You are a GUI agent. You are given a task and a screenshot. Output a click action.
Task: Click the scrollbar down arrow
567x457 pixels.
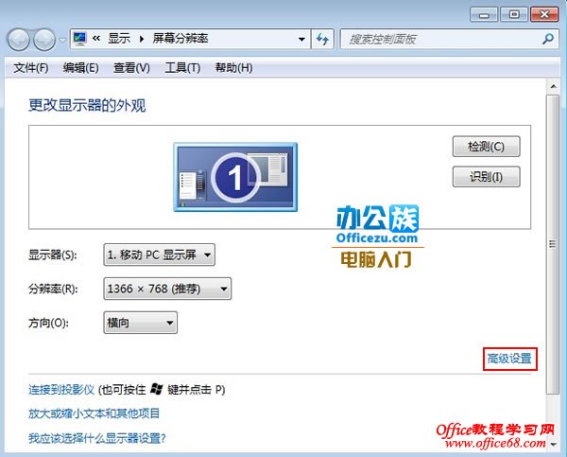tap(554, 445)
